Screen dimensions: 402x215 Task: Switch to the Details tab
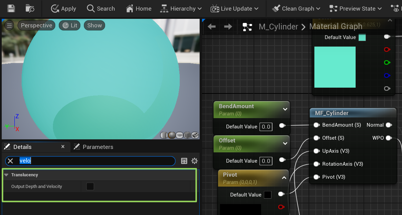pyautogui.click(x=22, y=147)
